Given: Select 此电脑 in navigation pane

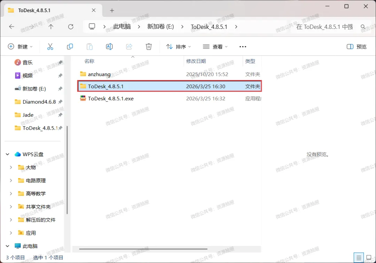Looking at the screenshot, I should (x=30, y=246).
